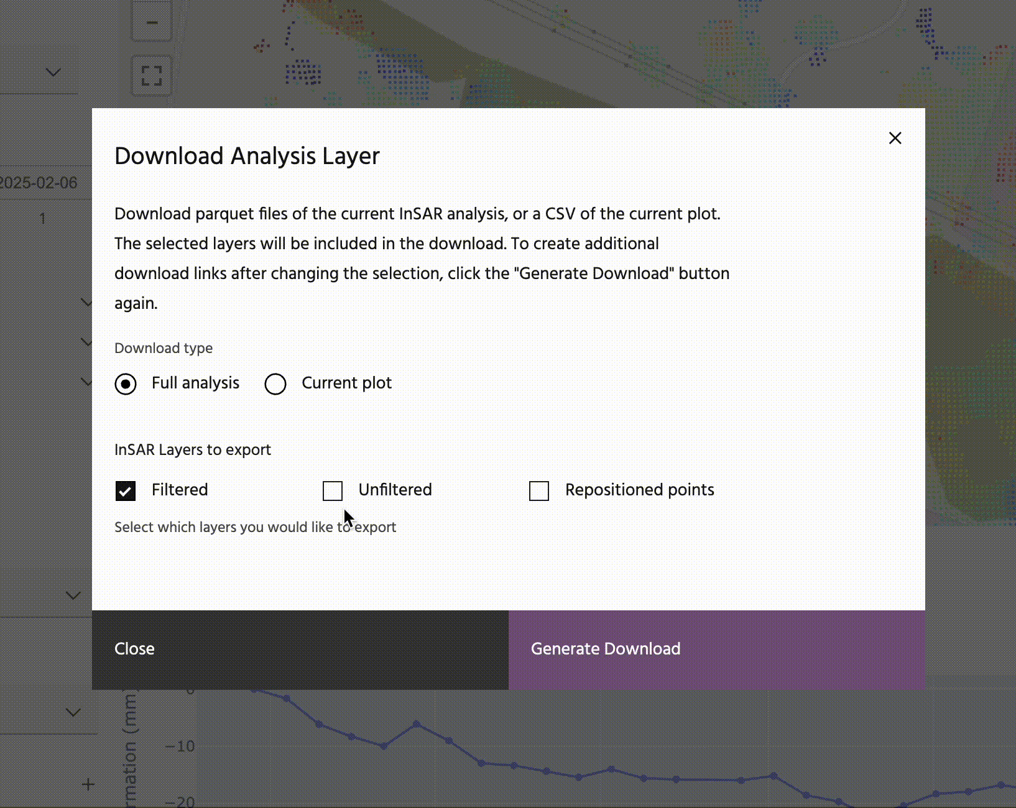Click the Current plot label
The height and width of the screenshot is (808, 1016).
coord(346,383)
